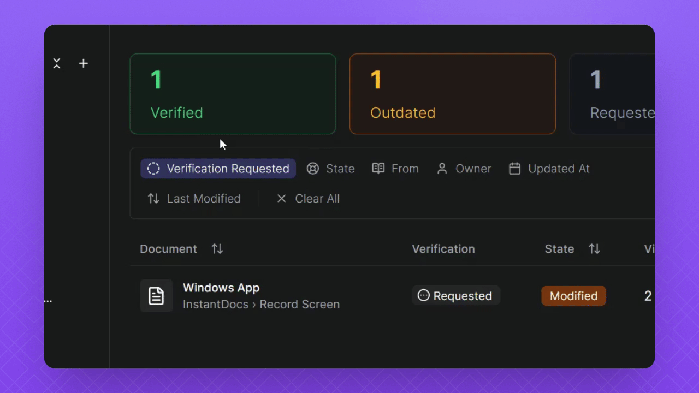The height and width of the screenshot is (393, 699).
Task: Click the Requested verification badge
Action: (455, 296)
